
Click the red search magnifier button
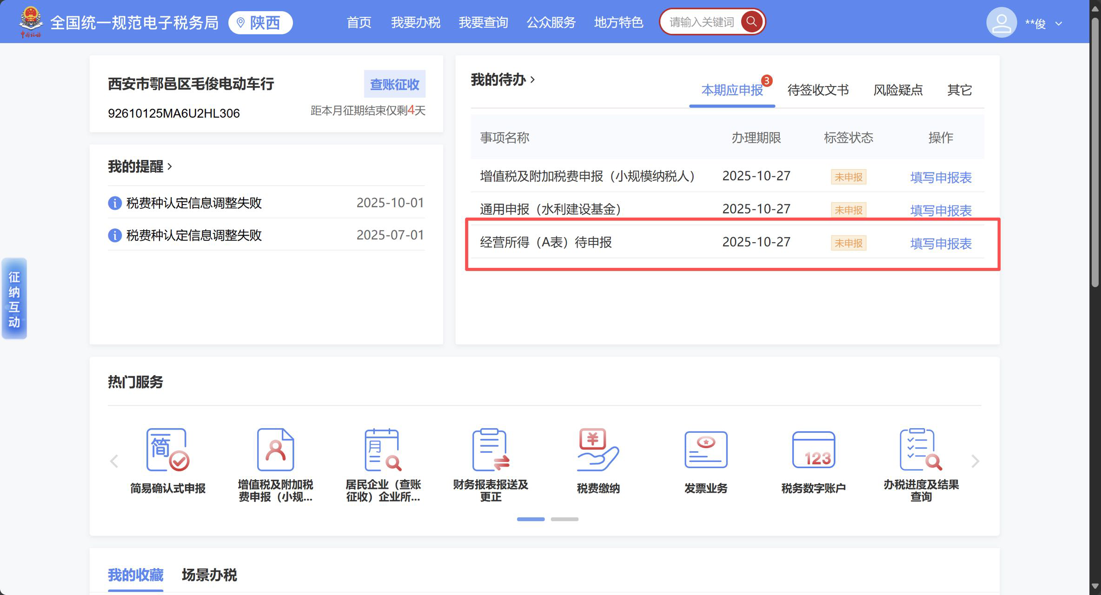(751, 21)
